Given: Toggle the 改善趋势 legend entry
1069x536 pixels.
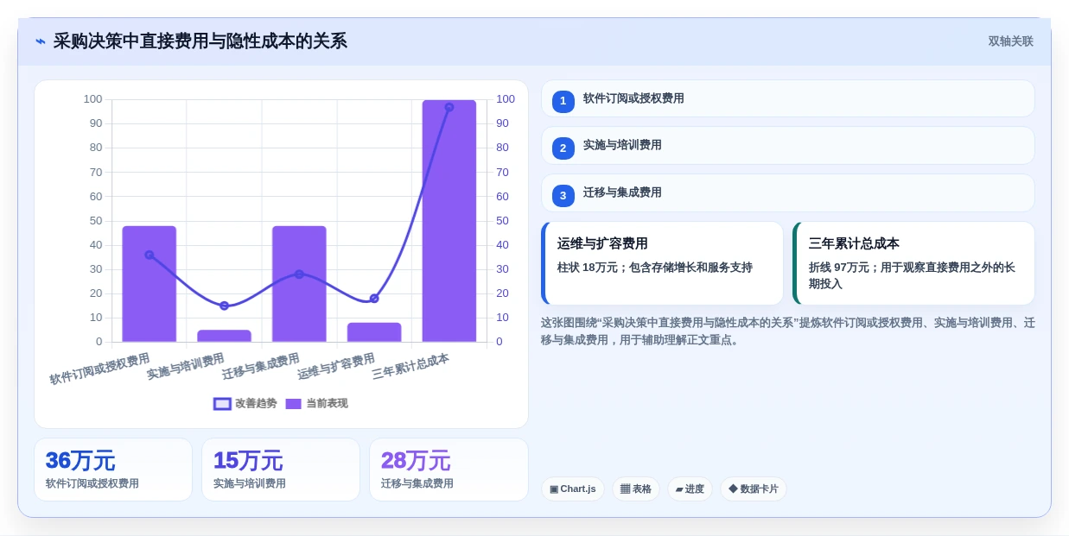Looking at the screenshot, I should (x=245, y=403).
